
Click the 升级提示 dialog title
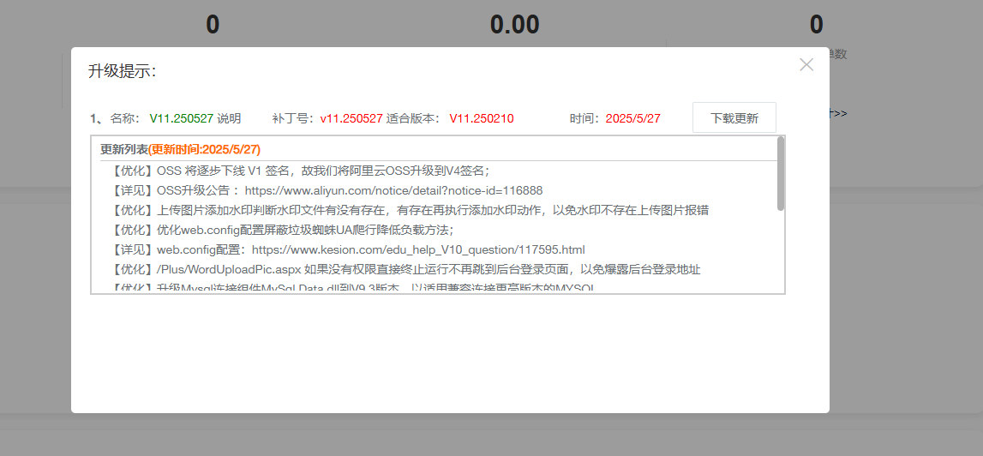tap(122, 71)
